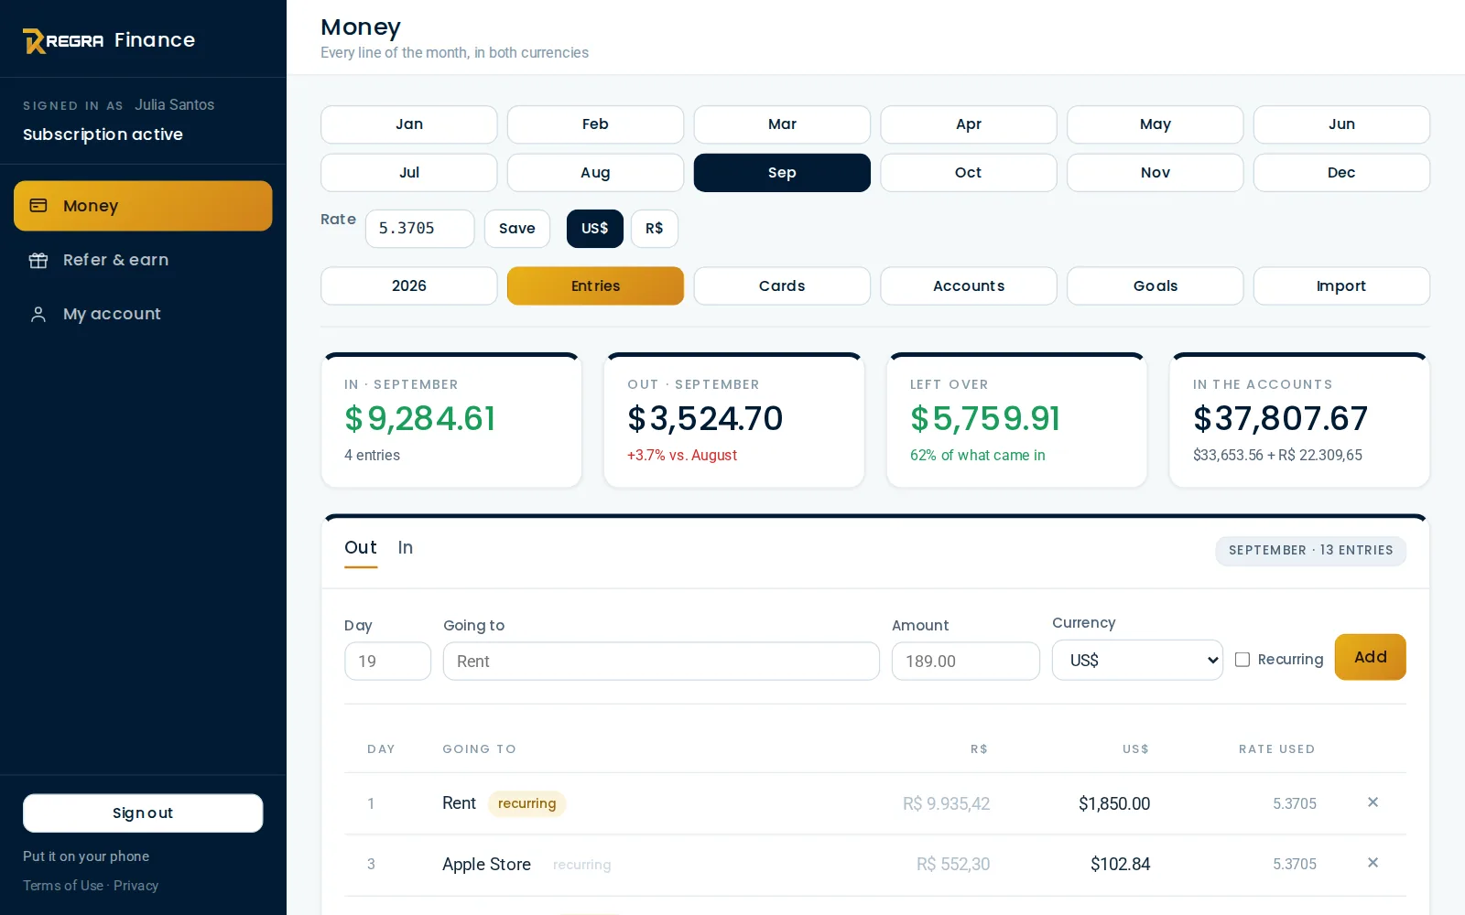Open the Goals section
Viewport: 1465px width, 915px height.
pyautogui.click(x=1156, y=285)
